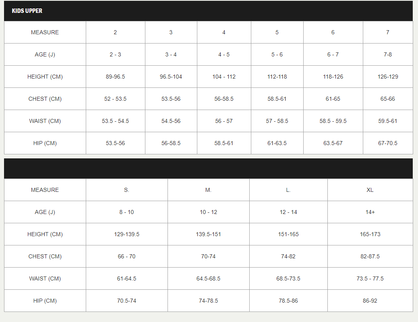Click the size 7 column header
The height and width of the screenshot is (322, 418).
tap(387, 32)
